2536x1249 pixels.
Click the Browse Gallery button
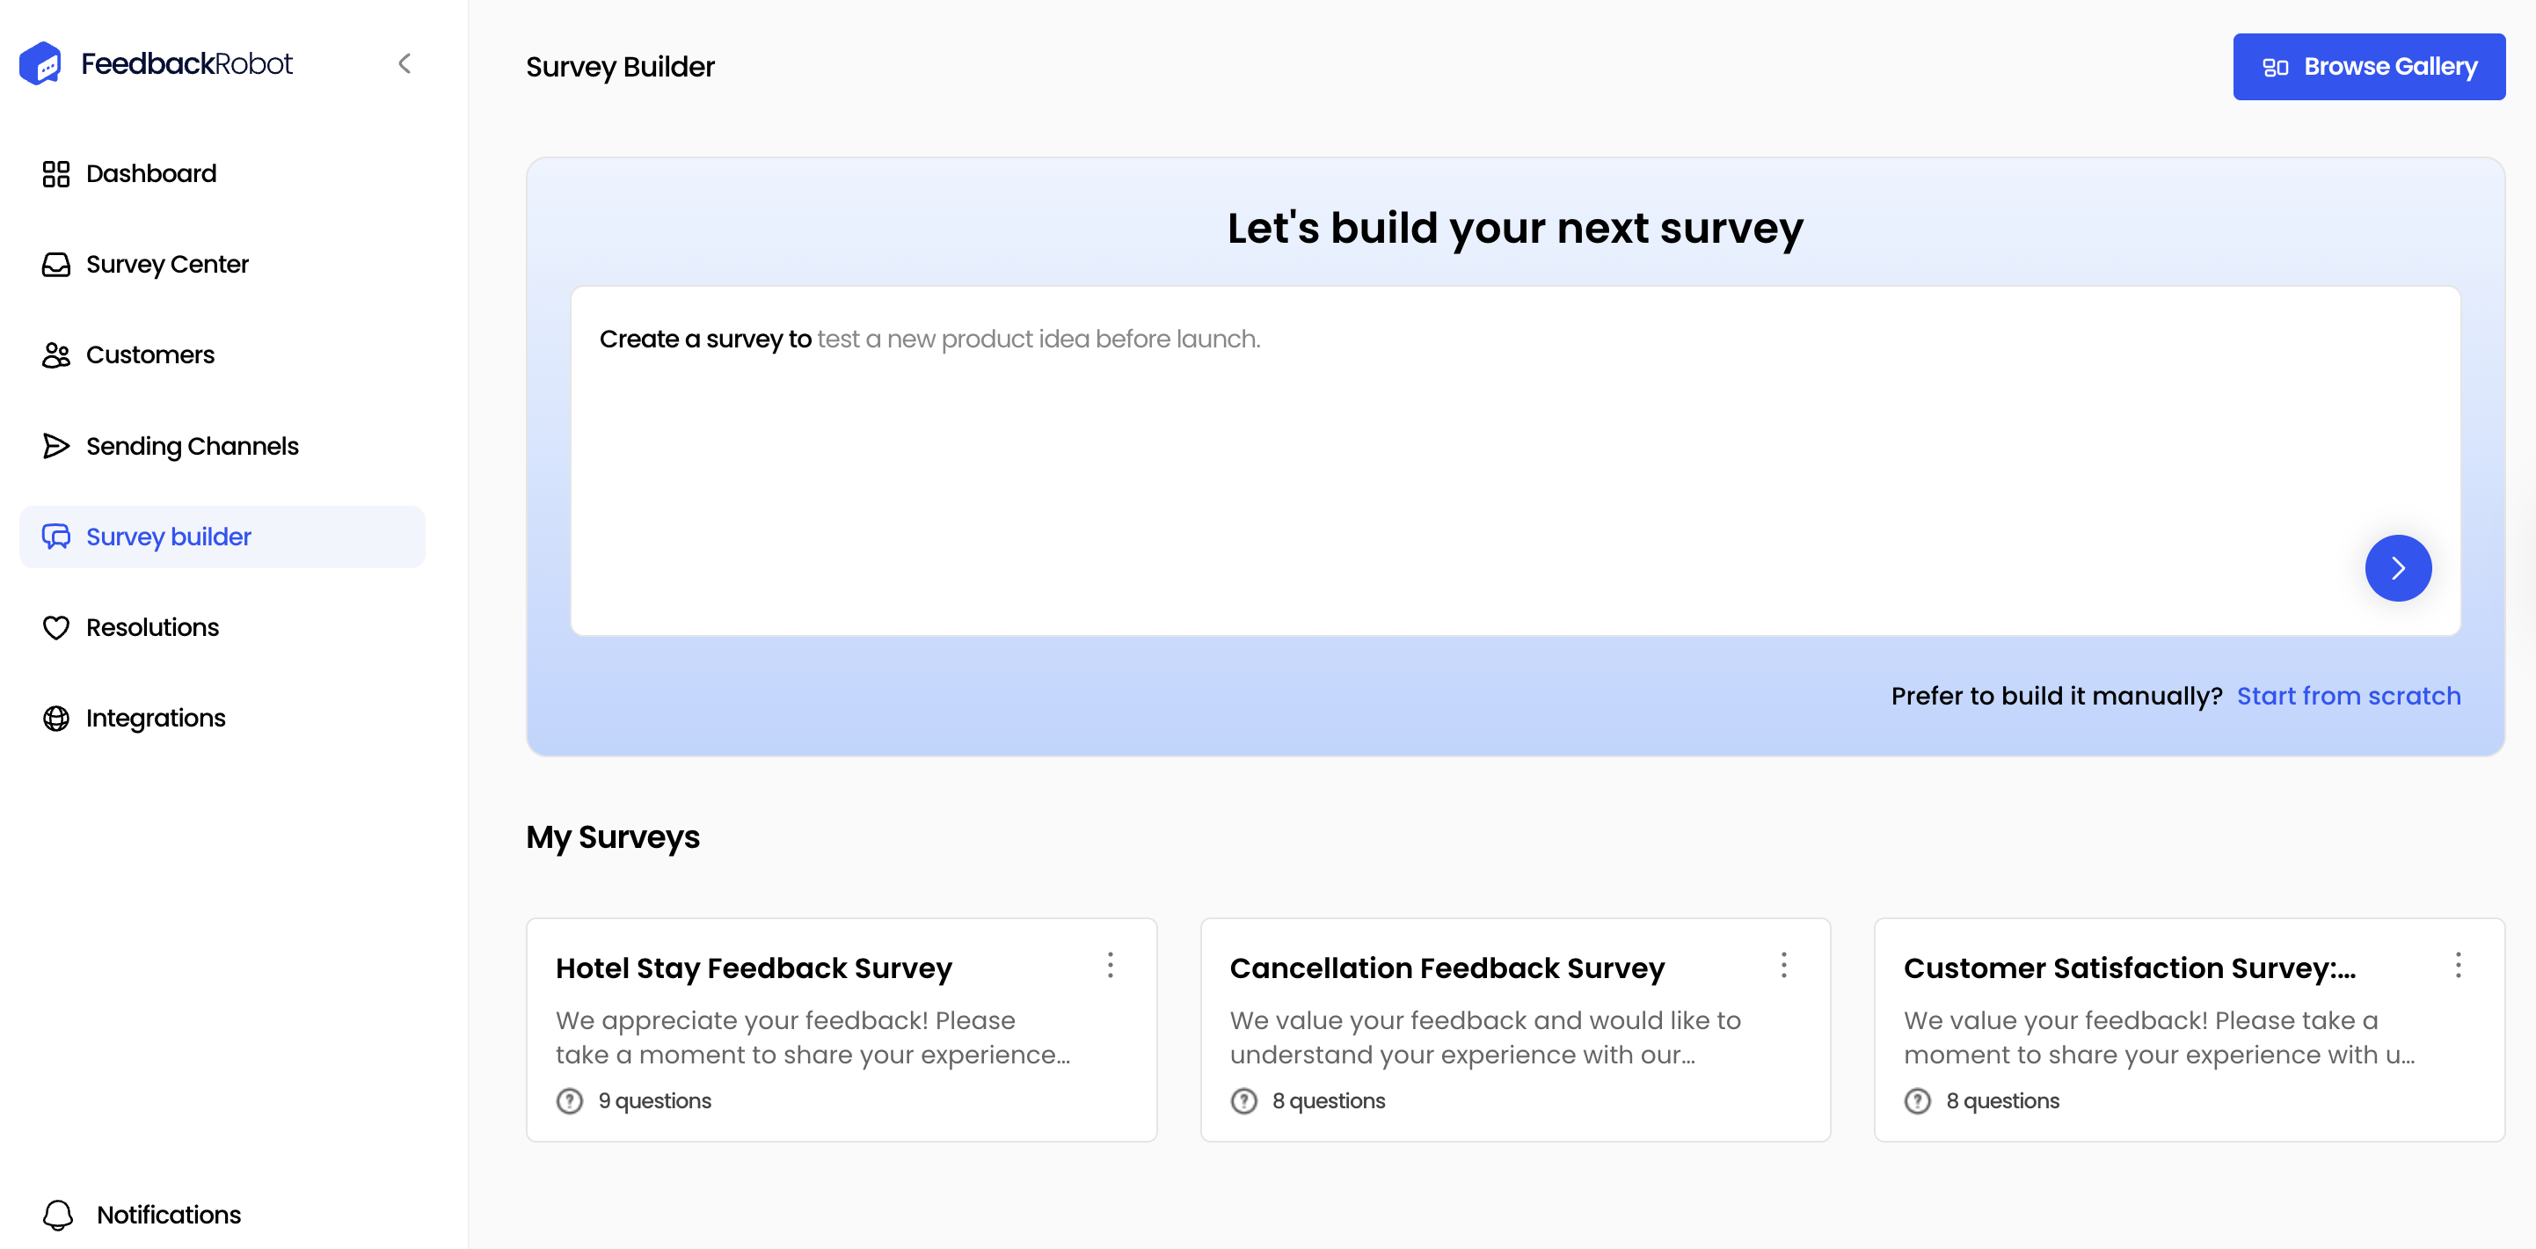2369,66
